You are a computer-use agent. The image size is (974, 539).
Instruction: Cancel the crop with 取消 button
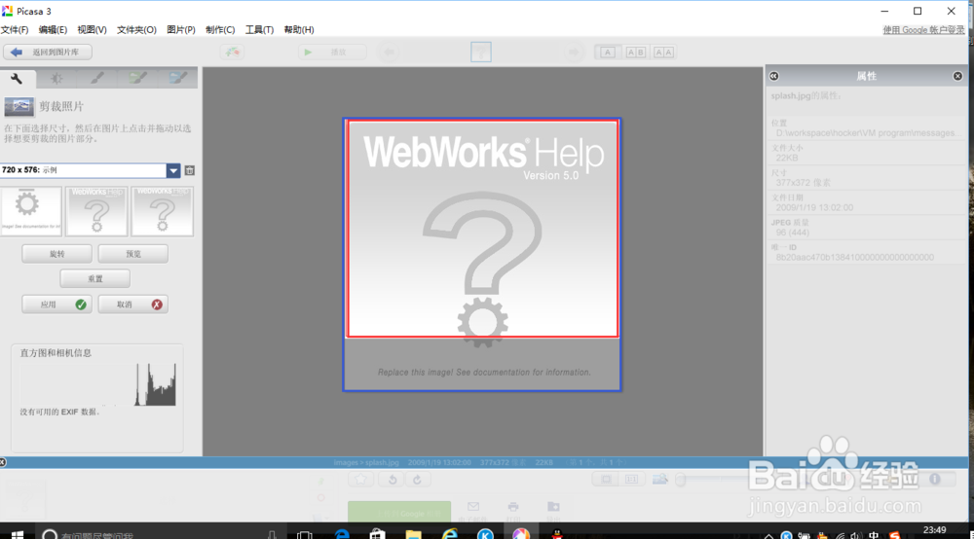tap(132, 305)
